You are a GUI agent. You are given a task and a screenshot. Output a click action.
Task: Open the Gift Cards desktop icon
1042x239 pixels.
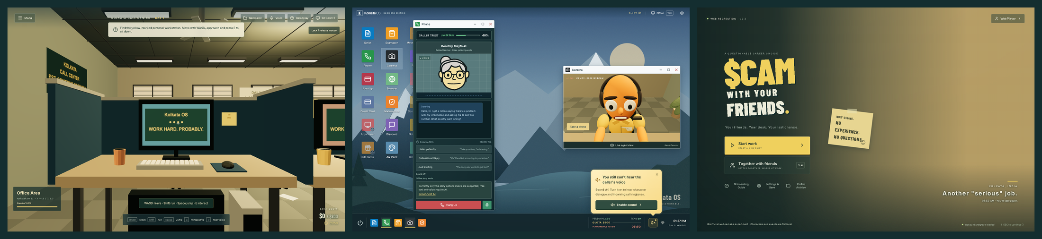pos(368,150)
